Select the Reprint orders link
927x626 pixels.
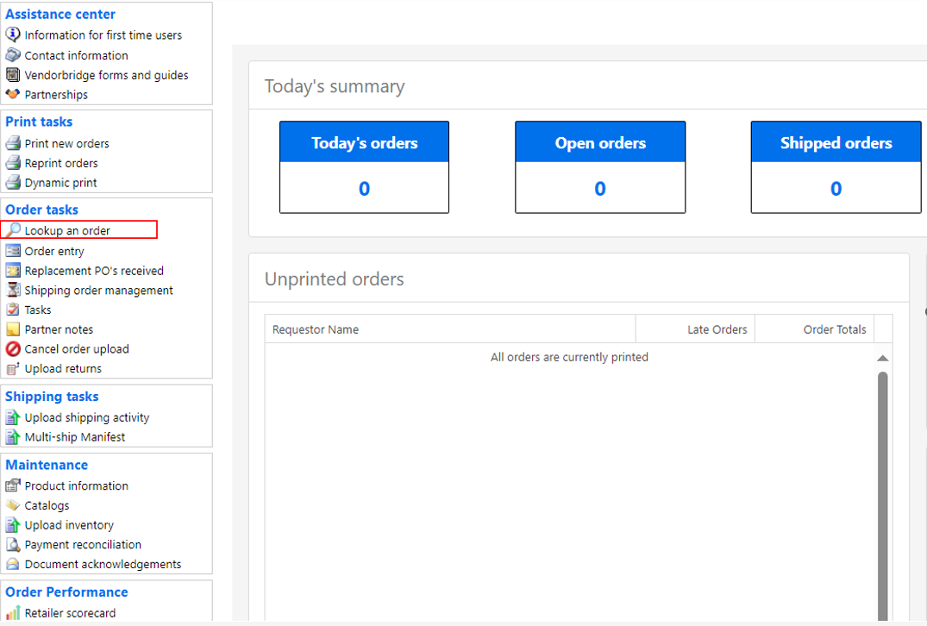pyautogui.click(x=61, y=163)
